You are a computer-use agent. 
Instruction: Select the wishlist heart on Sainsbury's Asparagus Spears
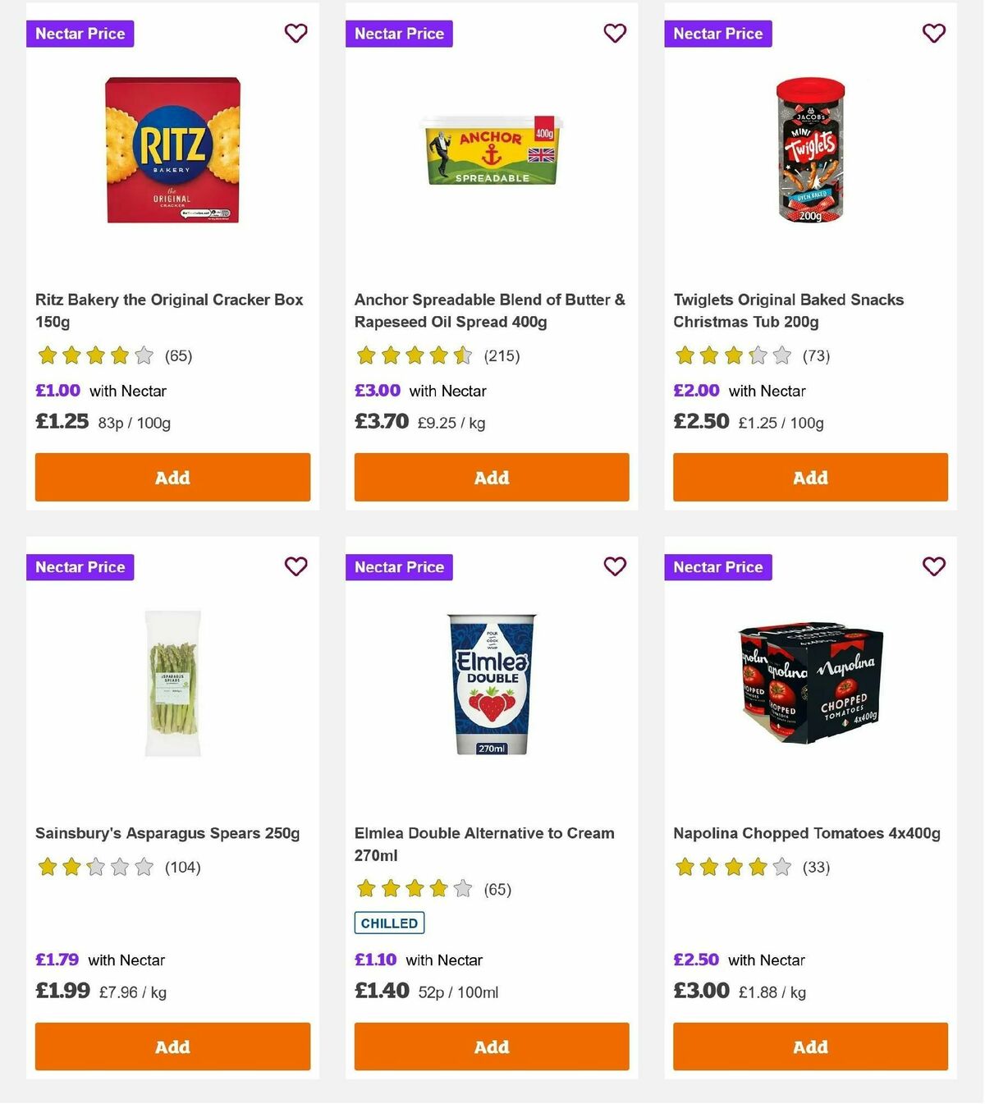point(295,566)
